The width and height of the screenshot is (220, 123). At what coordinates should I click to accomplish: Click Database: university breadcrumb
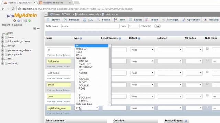[x=88, y=14]
